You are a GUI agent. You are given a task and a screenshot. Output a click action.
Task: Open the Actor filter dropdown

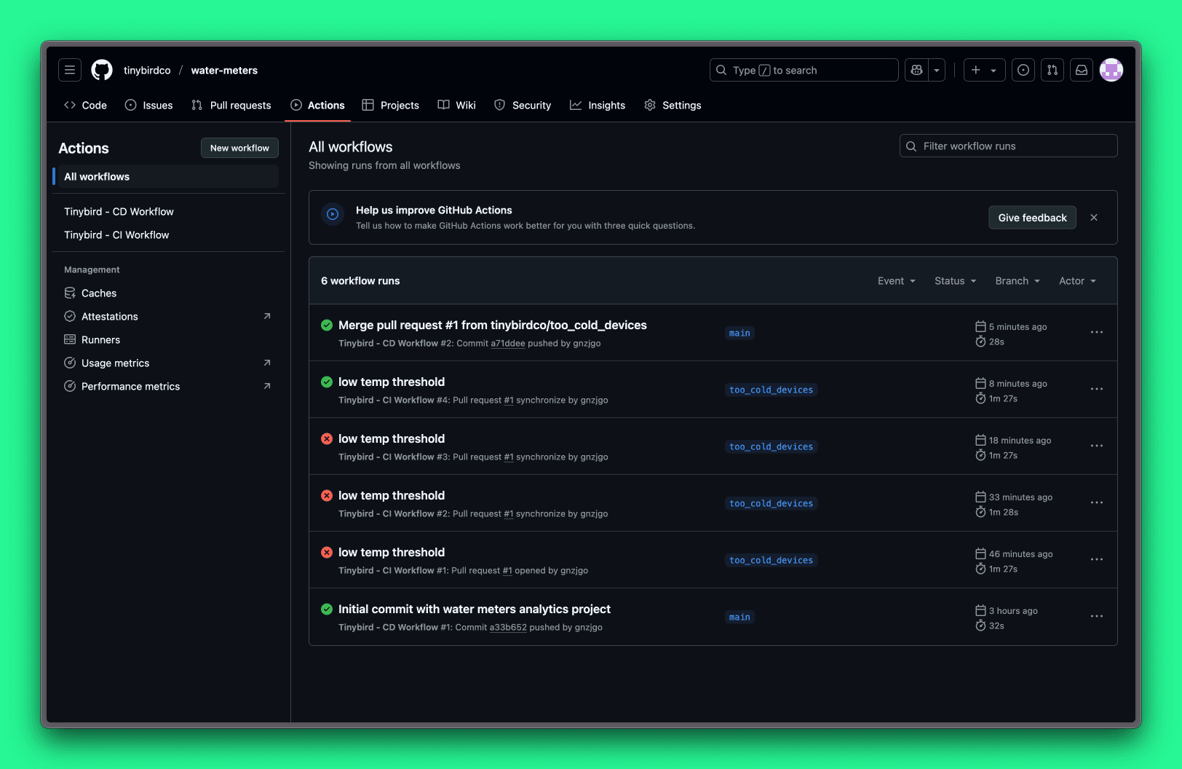pos(1076,281)
